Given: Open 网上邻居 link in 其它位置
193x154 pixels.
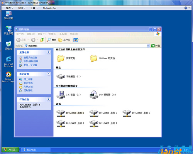Looking at the screenshot, I should pyautogui.click(x=28, y=79).
